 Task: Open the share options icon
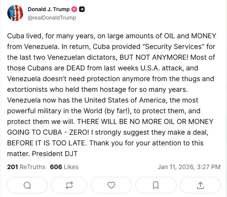click(200, 185)
